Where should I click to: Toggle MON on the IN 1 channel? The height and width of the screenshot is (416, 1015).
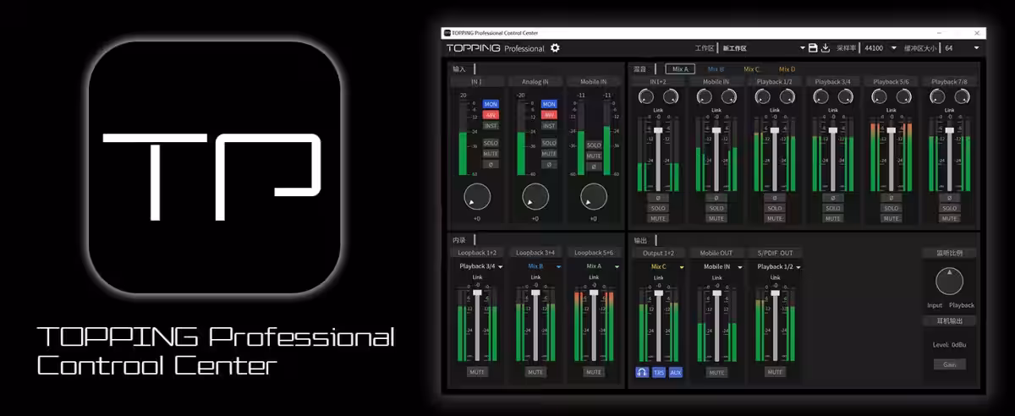[491, 104]
